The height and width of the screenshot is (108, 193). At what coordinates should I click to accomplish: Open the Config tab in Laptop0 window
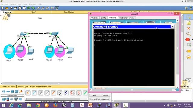point(103,18)
